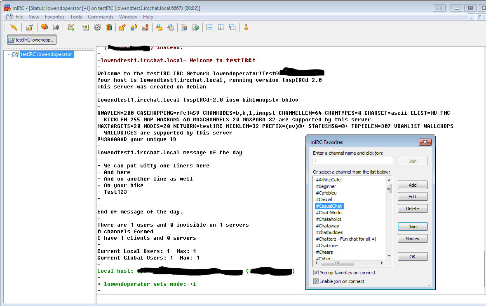Open the View menu
Viewport: 486px width, 306px height.
click(34, 17)
